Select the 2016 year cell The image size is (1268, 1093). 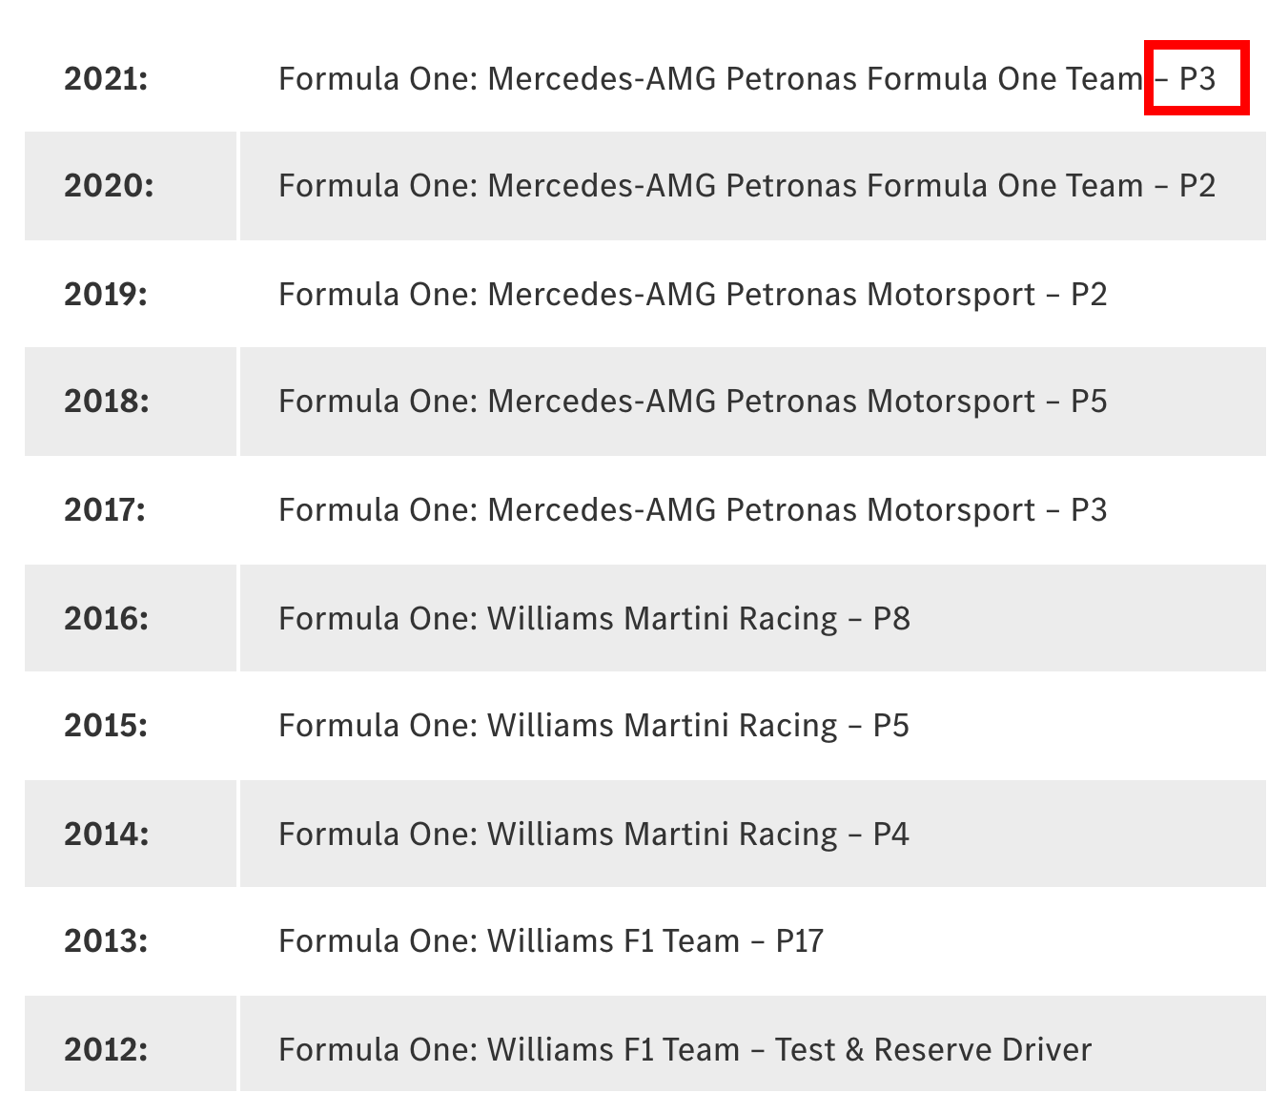pos(107,618)
